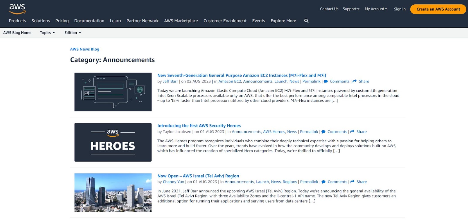
Task: Open the search magnifier icon
Action: [x=306, y=21]
